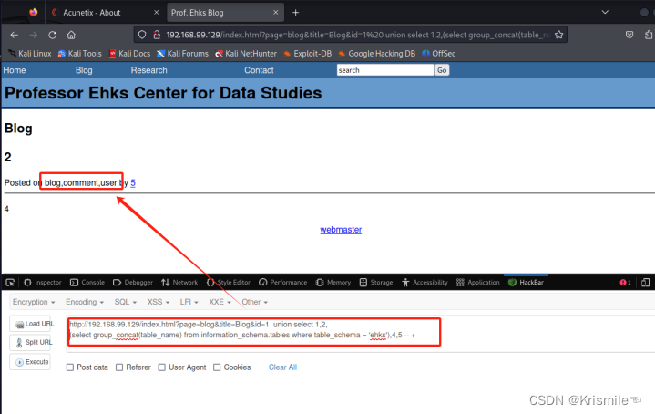Open the Kali Linux bookmark

(30, 54)
